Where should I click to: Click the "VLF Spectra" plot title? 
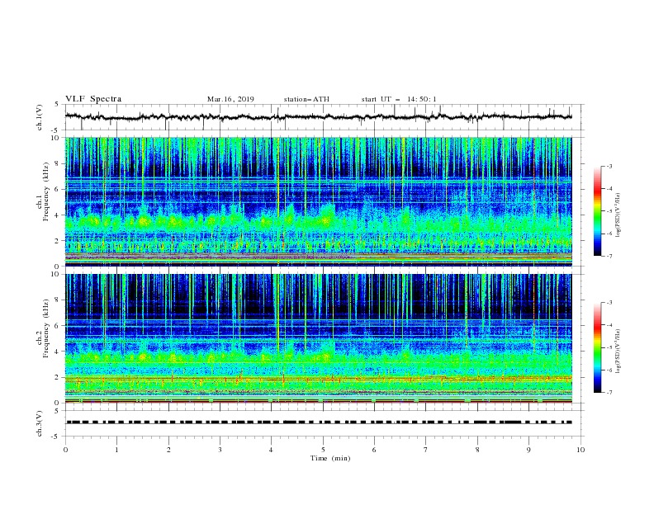click(x=93, y=99)
